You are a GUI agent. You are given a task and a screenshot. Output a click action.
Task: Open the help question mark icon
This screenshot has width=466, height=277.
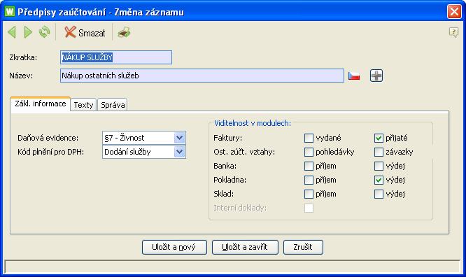click(453, 32)
